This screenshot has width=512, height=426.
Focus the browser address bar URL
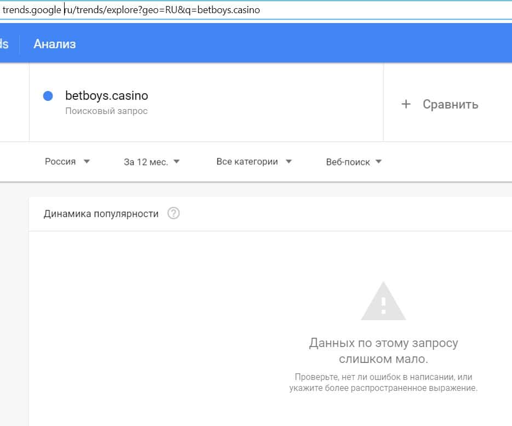[x=164, y=10]
